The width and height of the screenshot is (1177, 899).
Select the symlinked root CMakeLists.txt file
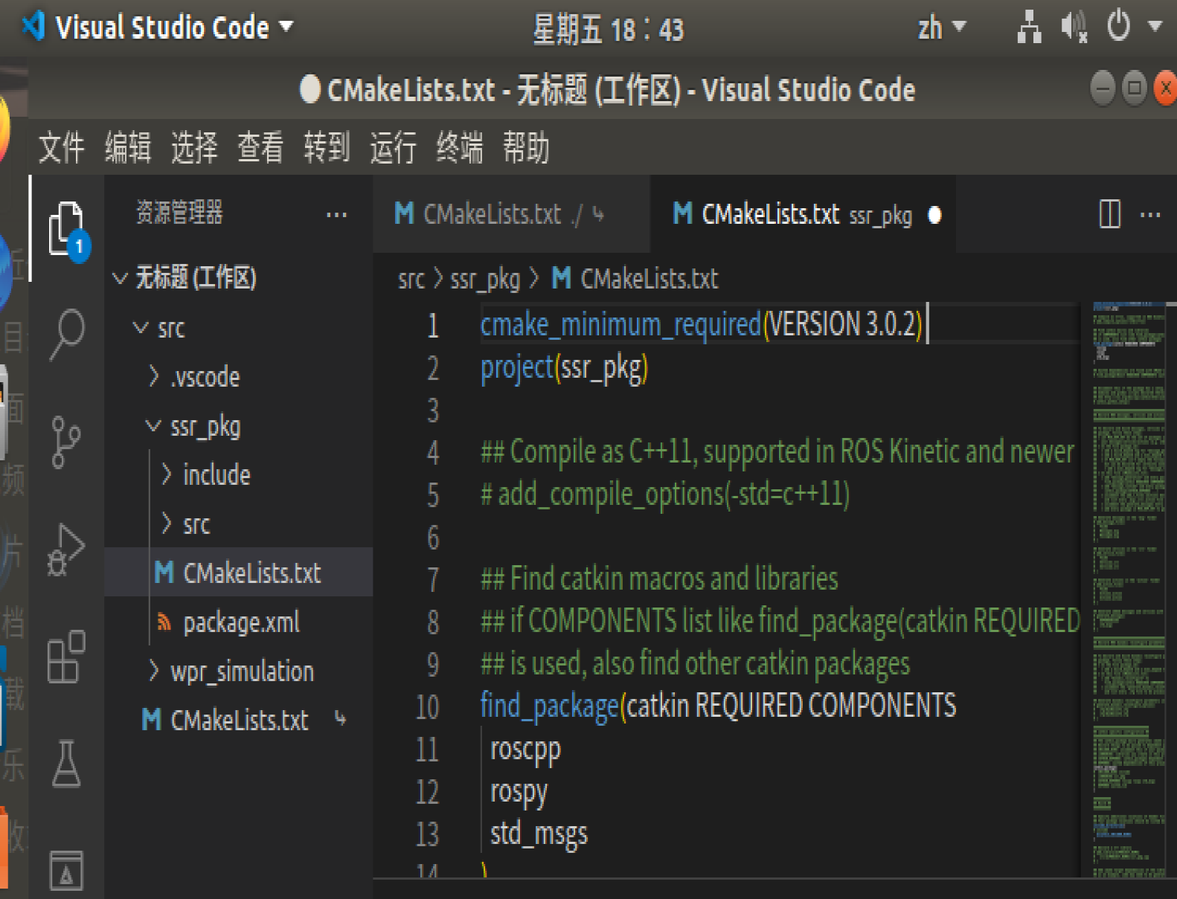239,720
